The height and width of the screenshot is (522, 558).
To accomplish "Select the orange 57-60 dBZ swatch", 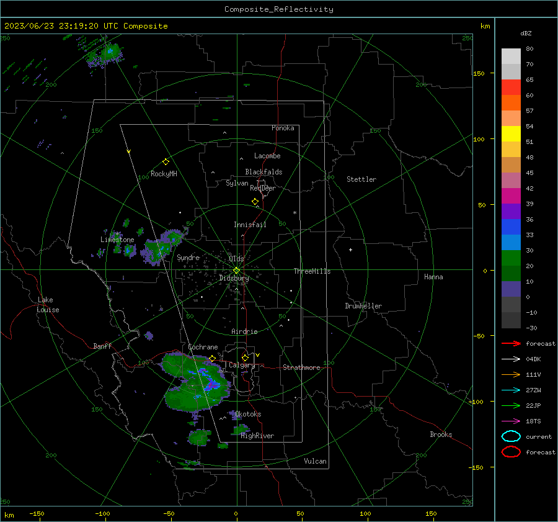I will (x=511, y=103).
